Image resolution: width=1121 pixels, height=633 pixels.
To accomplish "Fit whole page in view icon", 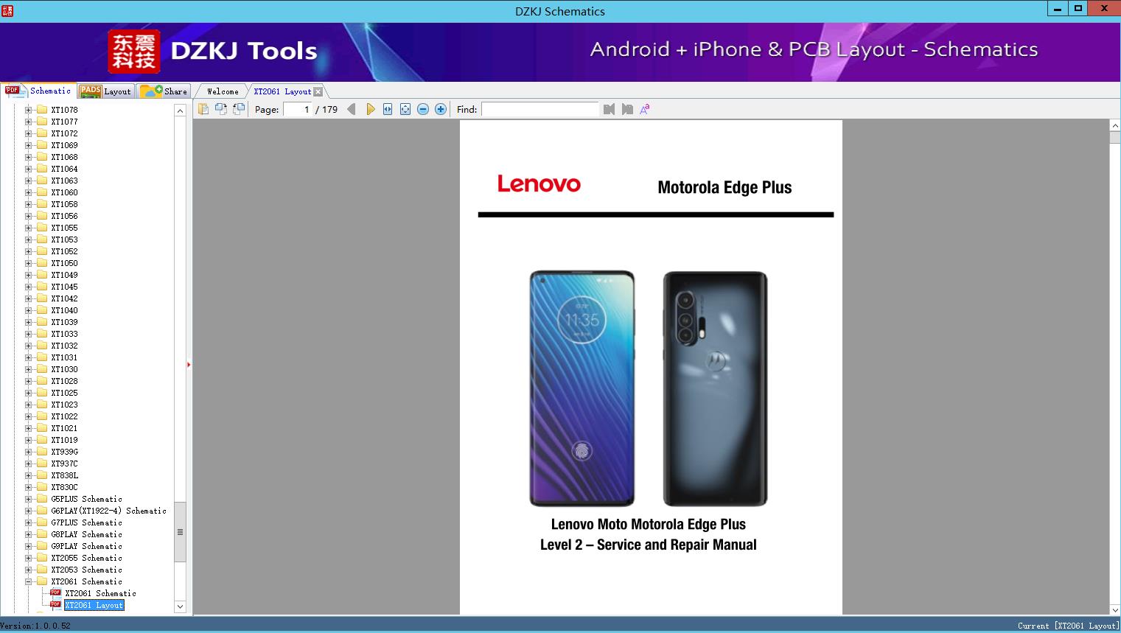I will click(405, 109).
